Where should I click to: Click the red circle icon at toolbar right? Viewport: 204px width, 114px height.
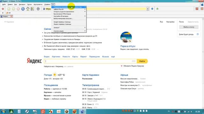click(197, 9)
